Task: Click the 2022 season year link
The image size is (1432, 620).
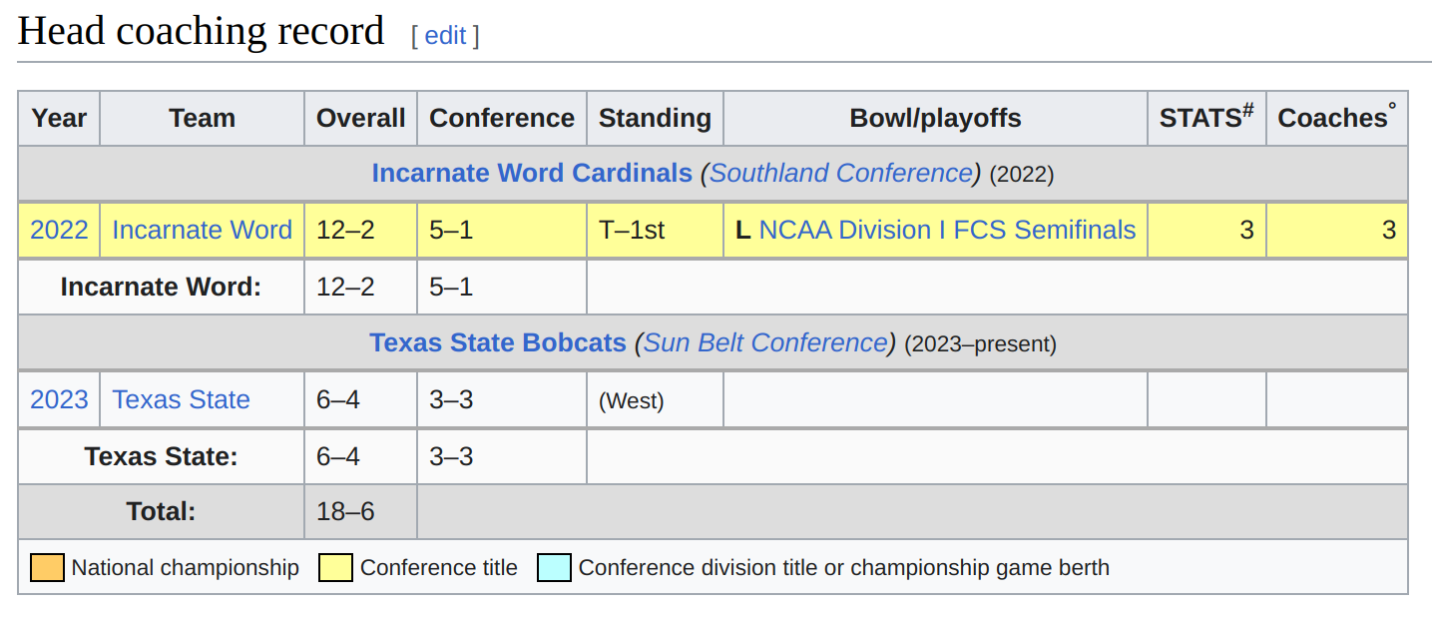Action: click(x=59, y=230)
